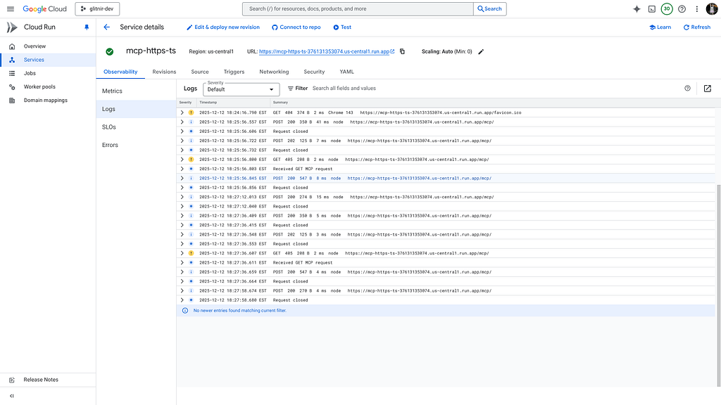Switch to the Triggers tab

234,72
